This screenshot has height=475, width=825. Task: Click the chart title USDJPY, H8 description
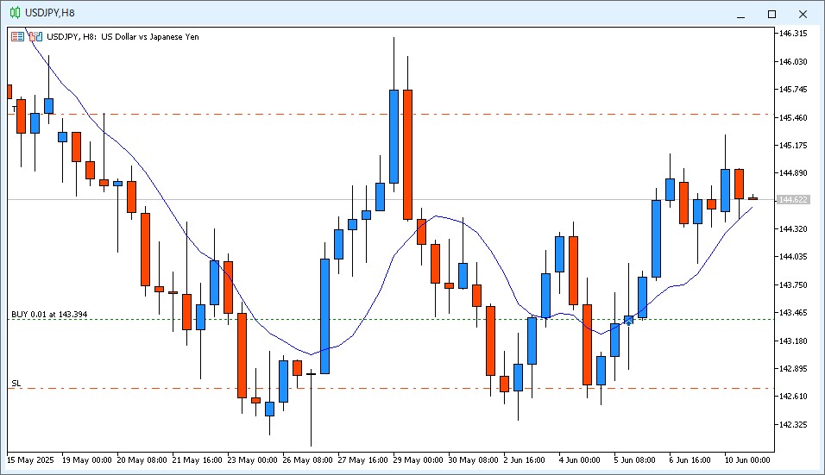point(123,37)
